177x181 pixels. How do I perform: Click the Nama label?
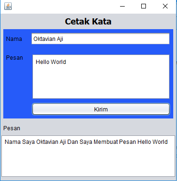coord(14,39)
